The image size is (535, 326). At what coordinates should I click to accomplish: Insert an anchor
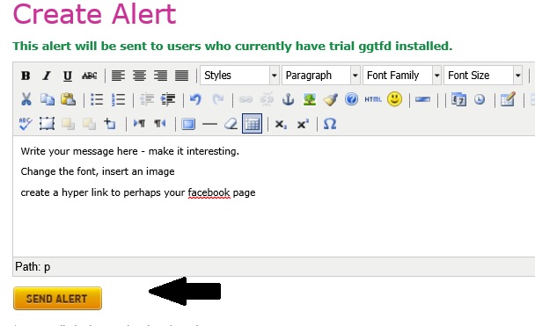pyautogui.click(x=289, y=99)
